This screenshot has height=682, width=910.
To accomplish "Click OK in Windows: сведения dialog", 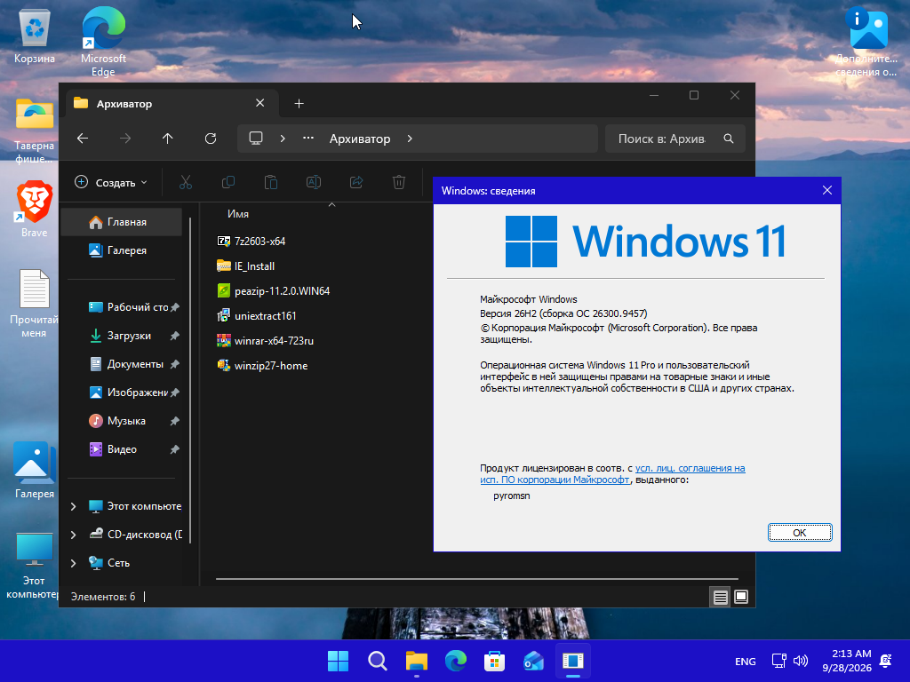I will coord(800,533).
